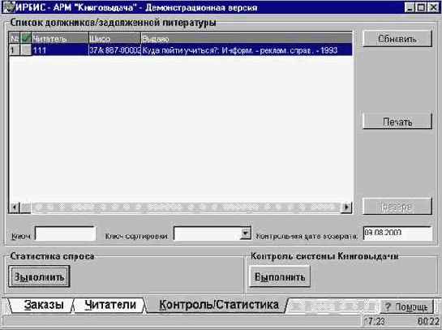Click the Читатель column header
442x330 pixels.
click(x=60, y=38)
